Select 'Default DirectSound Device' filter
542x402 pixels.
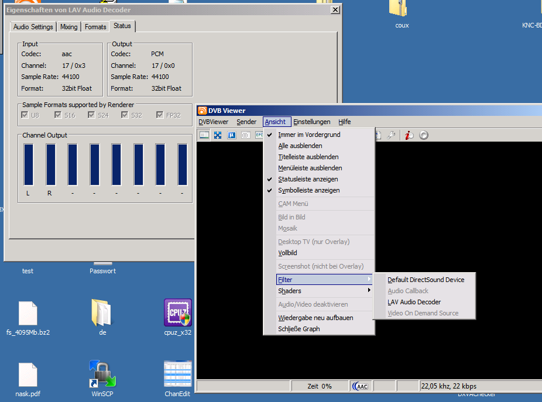426,280
